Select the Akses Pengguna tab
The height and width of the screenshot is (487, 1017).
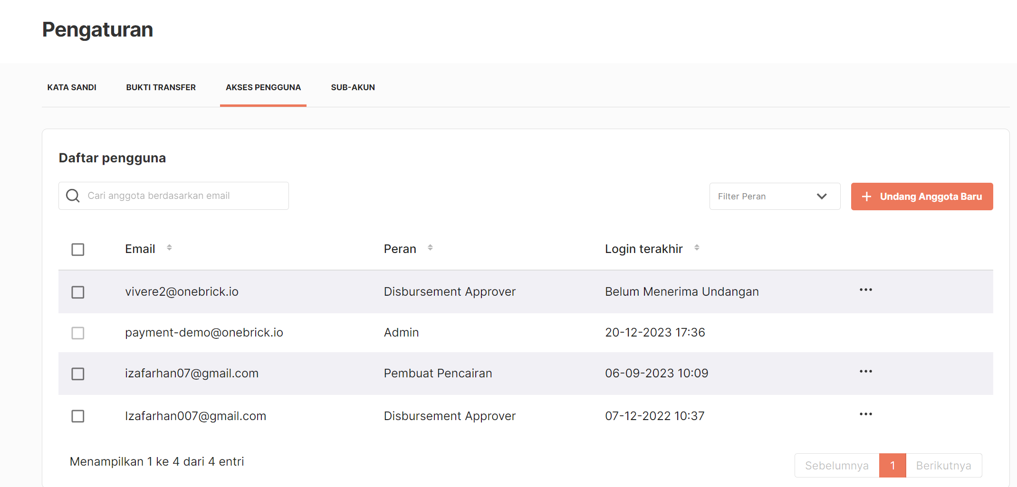coord(263,87)
